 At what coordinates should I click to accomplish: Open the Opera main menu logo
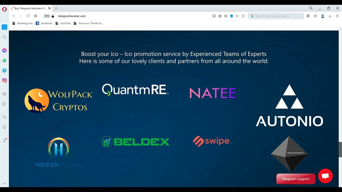4,9
